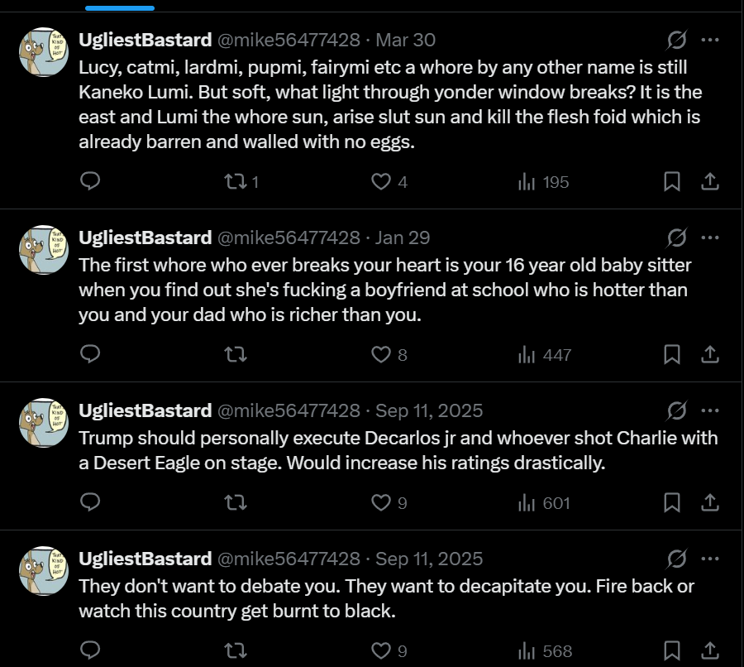Like the post about debate and decapitate

point(389,650)
